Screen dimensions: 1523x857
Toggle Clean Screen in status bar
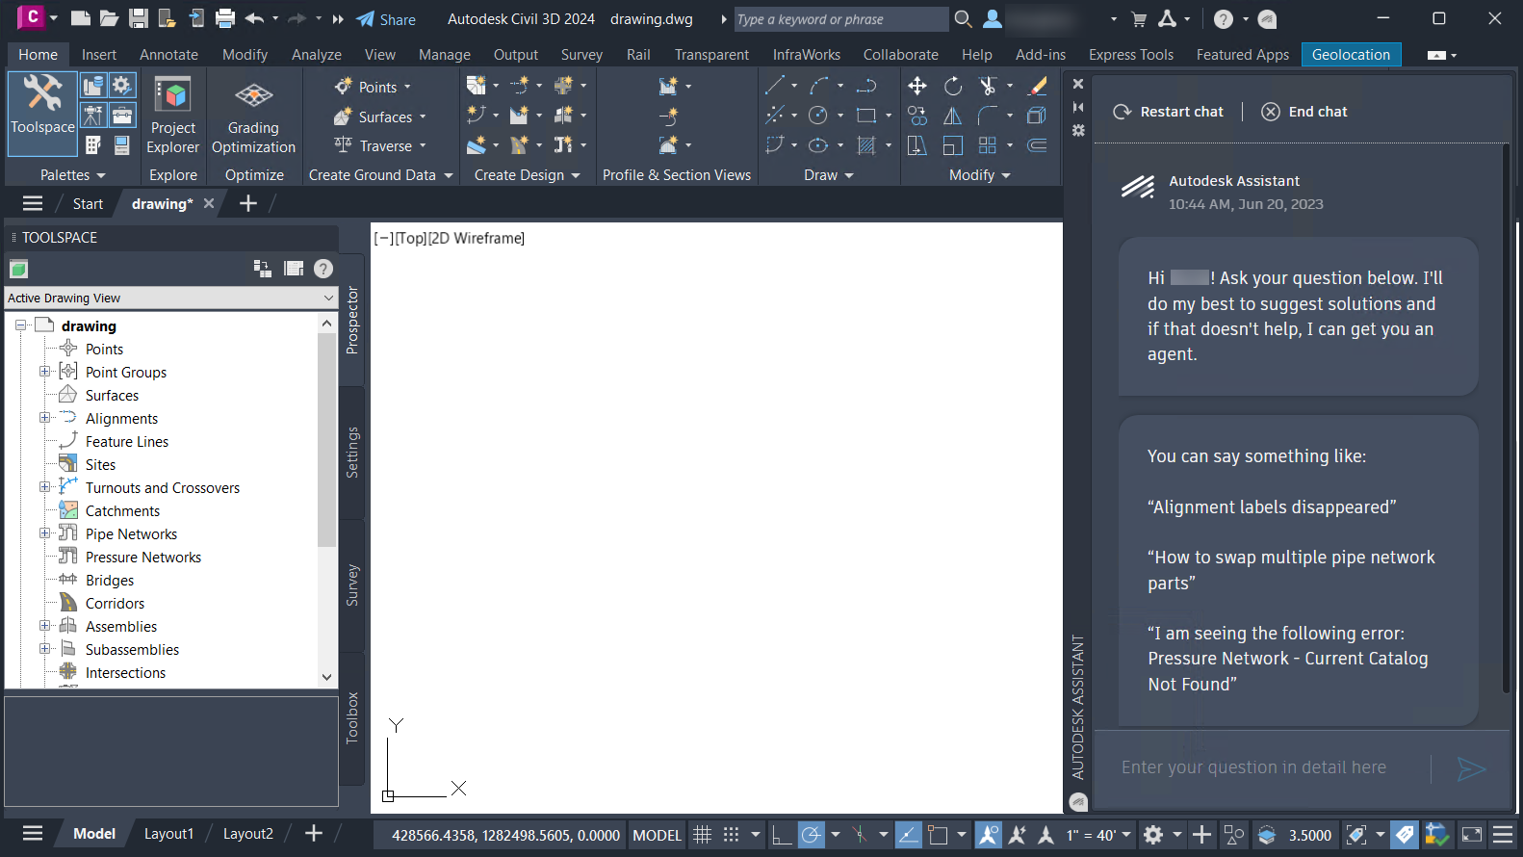tap(1472, 835)
